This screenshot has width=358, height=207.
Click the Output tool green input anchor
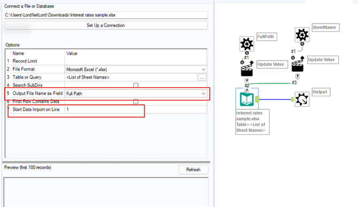tap(293, 99)
